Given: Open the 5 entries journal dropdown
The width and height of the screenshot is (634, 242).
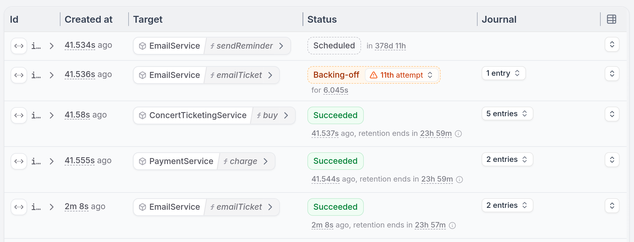Looking at the screenshot, I should (507, 114).
